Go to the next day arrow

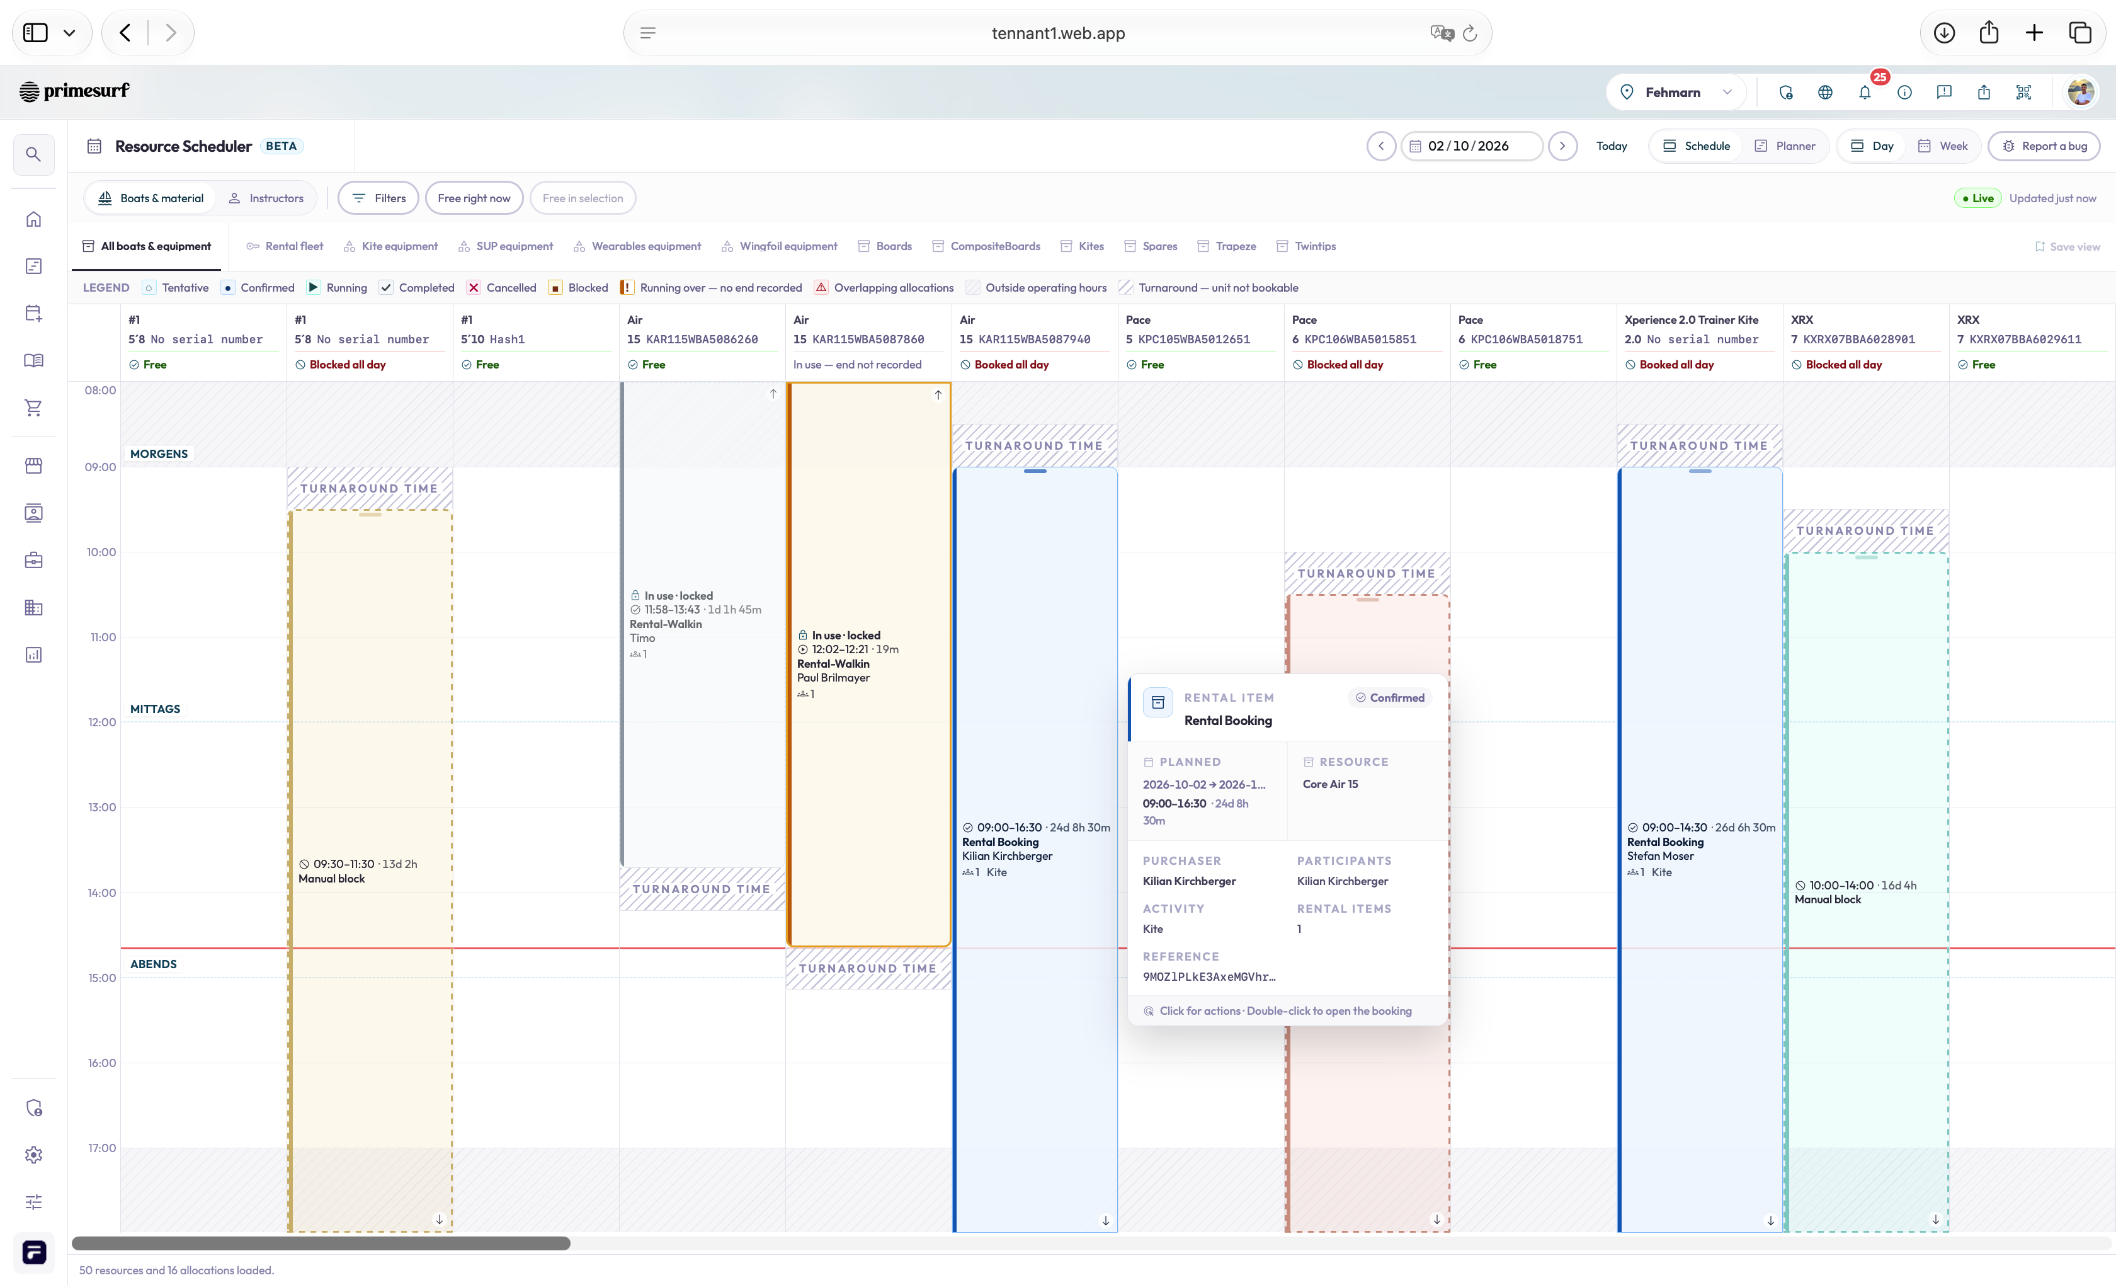click(x=1562, y=146)
